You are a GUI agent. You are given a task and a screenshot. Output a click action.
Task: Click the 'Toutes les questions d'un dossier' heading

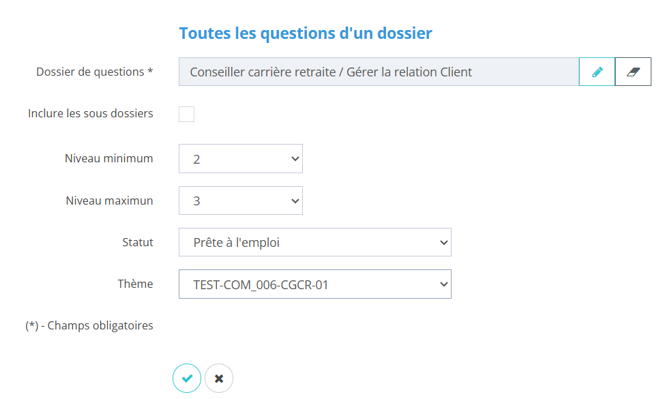click(x=306, y=33)
